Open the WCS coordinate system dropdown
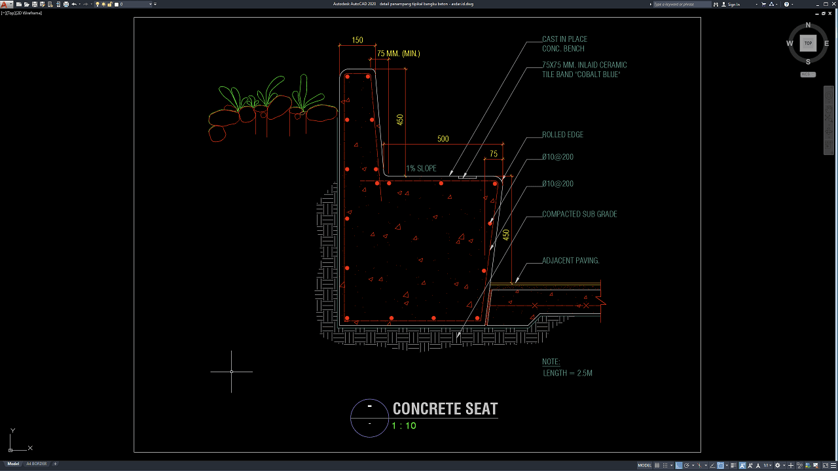 tap(808, 75)
